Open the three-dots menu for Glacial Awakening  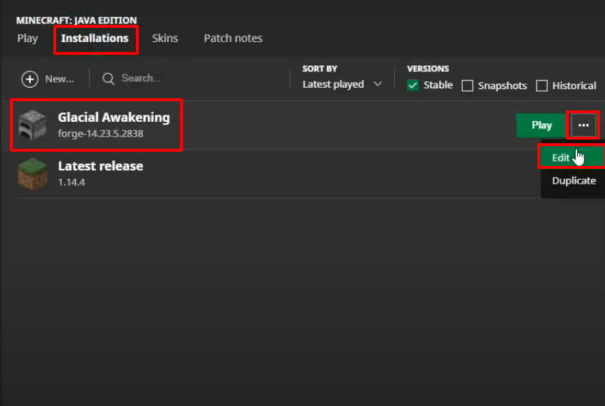[584, 125]
